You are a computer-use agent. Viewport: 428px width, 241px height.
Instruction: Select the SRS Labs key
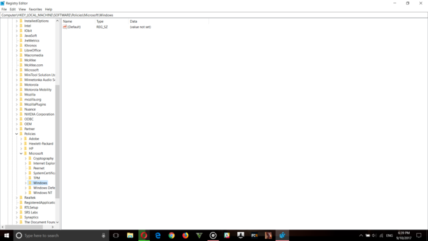point(31,212)
